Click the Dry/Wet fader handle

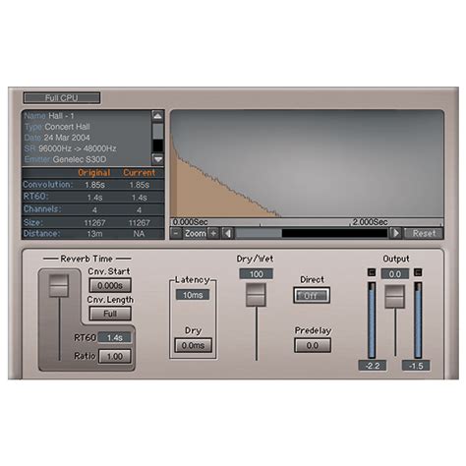[x=256, y=295]
